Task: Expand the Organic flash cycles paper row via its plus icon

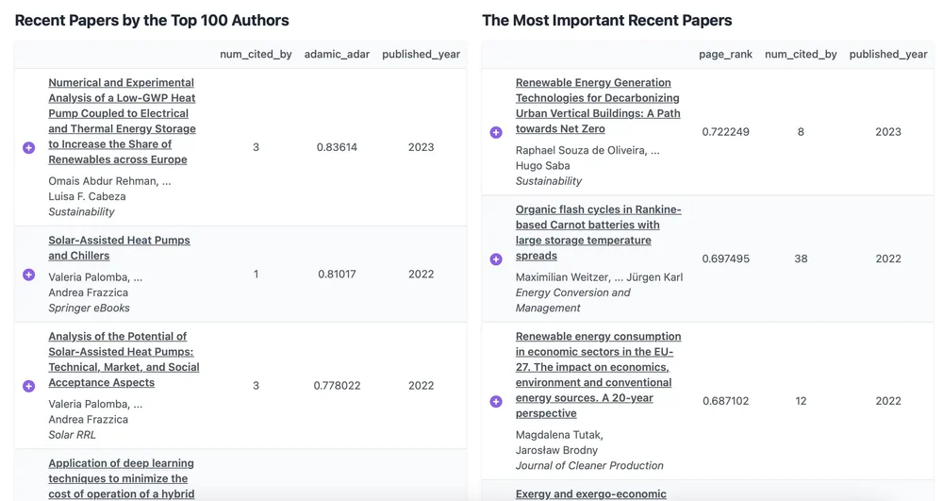Action: (496, 259)
